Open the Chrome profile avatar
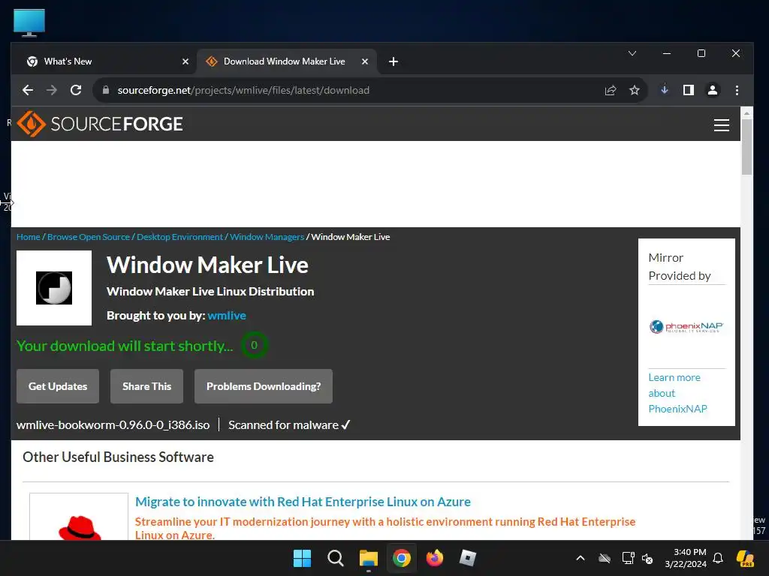The image size is (769, 576). (x=713, y=90)
